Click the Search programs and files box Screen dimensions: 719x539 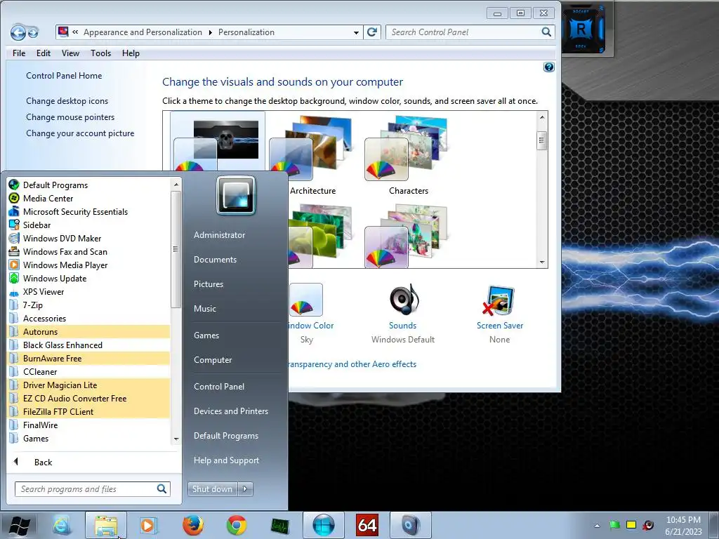point(93,489)
